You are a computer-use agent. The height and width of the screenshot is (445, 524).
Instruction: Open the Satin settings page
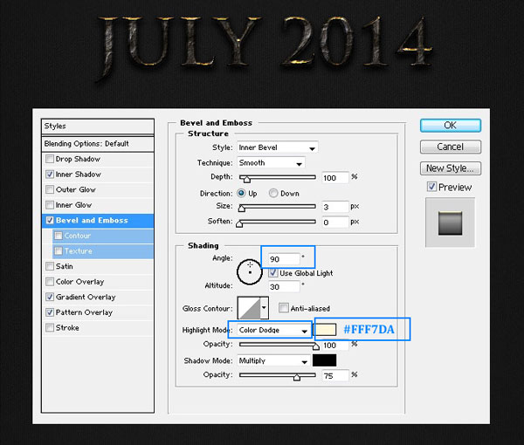(x=64, y=266)
